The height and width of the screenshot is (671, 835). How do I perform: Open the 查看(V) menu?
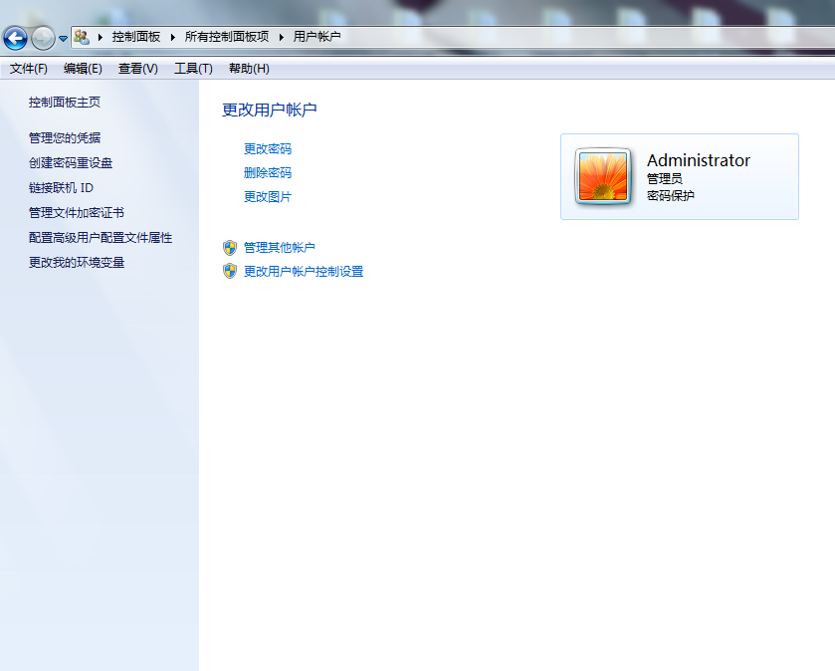[x=137, y=69]
